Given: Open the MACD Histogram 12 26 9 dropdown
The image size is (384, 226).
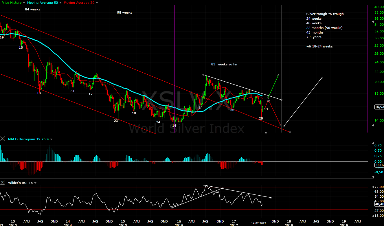Looking at the screenshot, I should pyautogui.click(x=51, y=139).
